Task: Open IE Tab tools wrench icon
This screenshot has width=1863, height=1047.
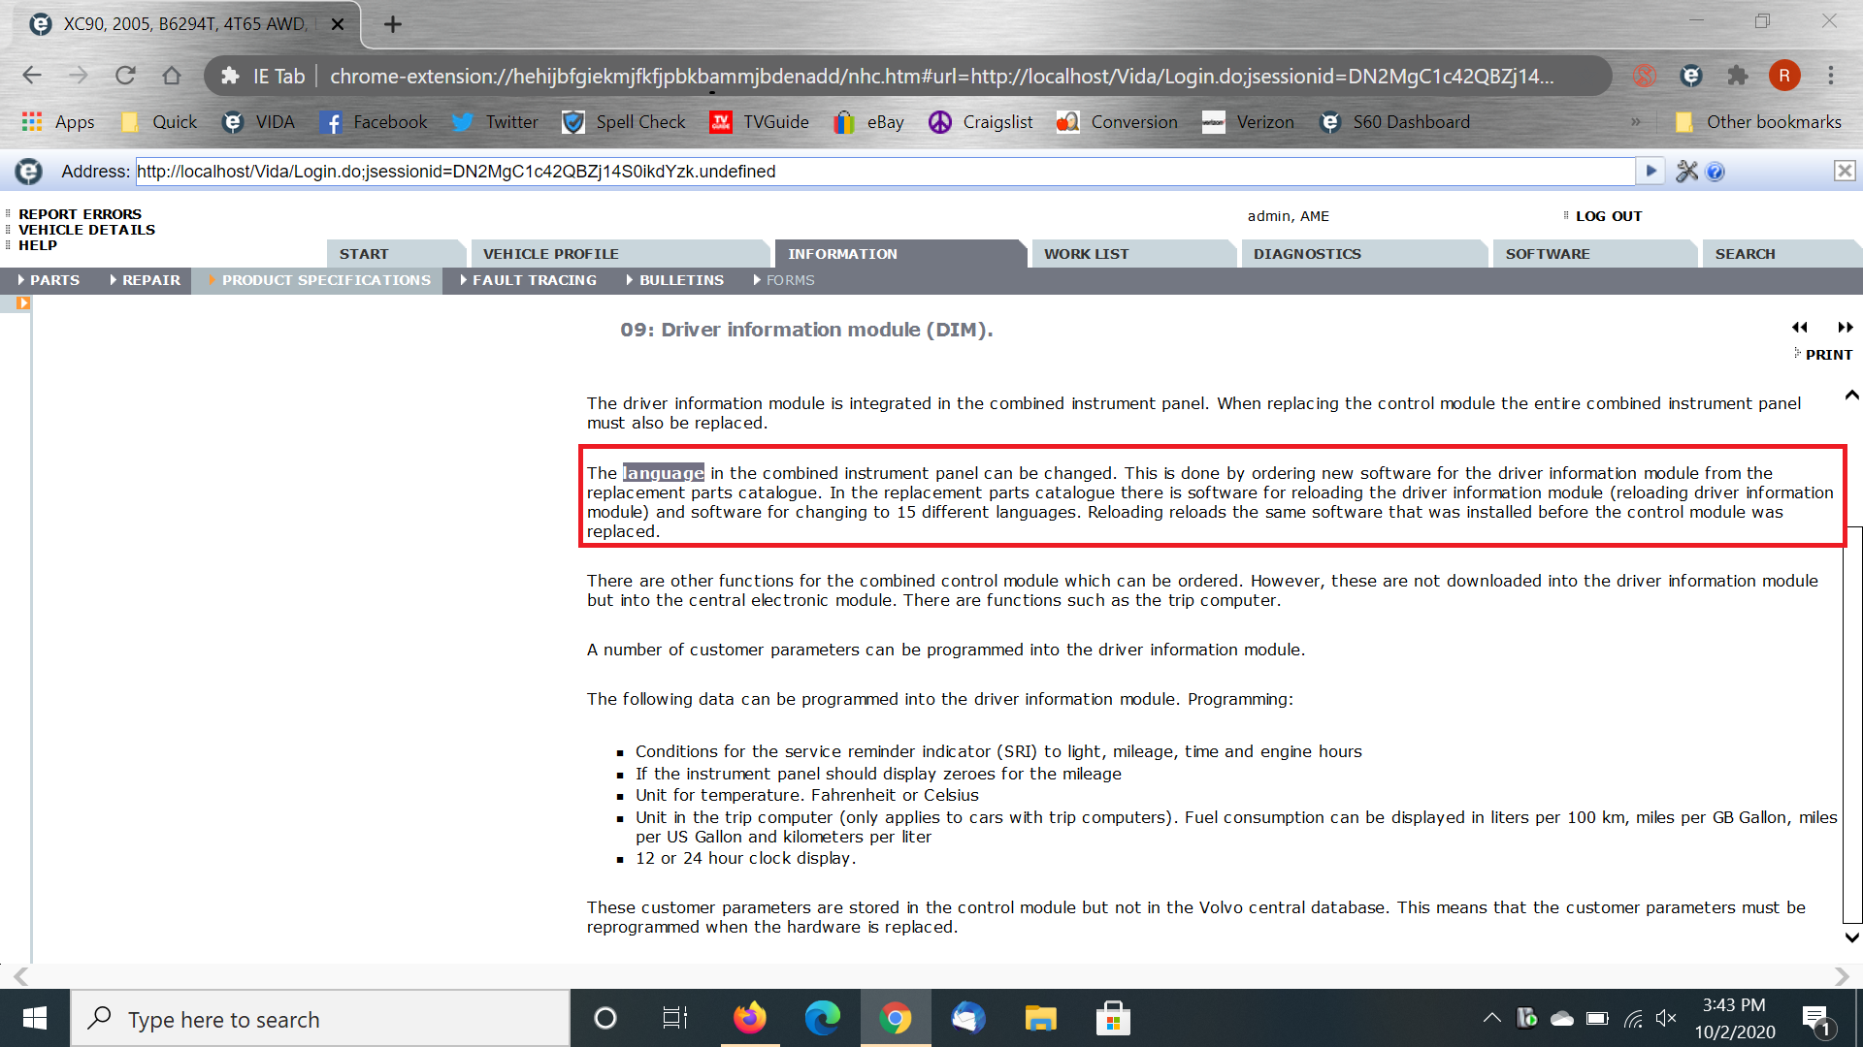Action: coord(1687,172)
